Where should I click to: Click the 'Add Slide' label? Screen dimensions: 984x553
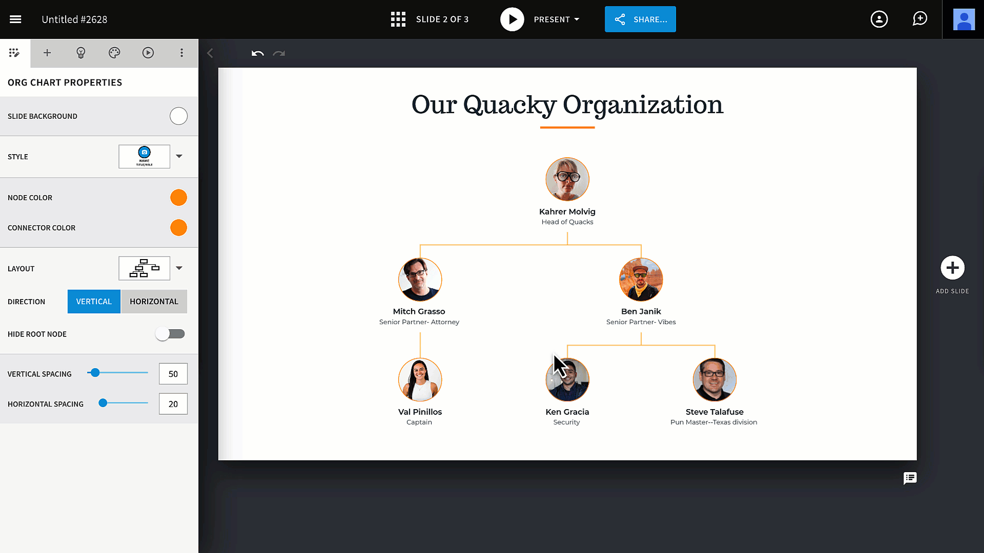pyautogui.click(x=952, y=291)
